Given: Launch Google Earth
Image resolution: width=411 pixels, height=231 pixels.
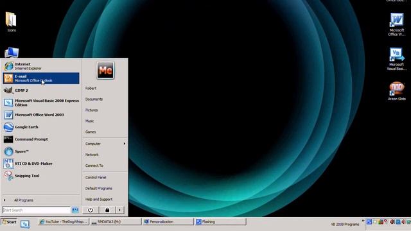Looking at the screenshot, I should tap(41, 127).
